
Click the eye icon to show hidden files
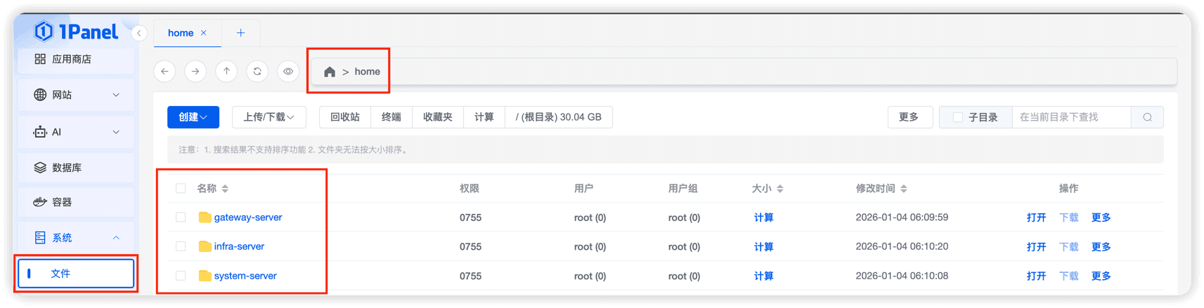[x=288, y=71]
